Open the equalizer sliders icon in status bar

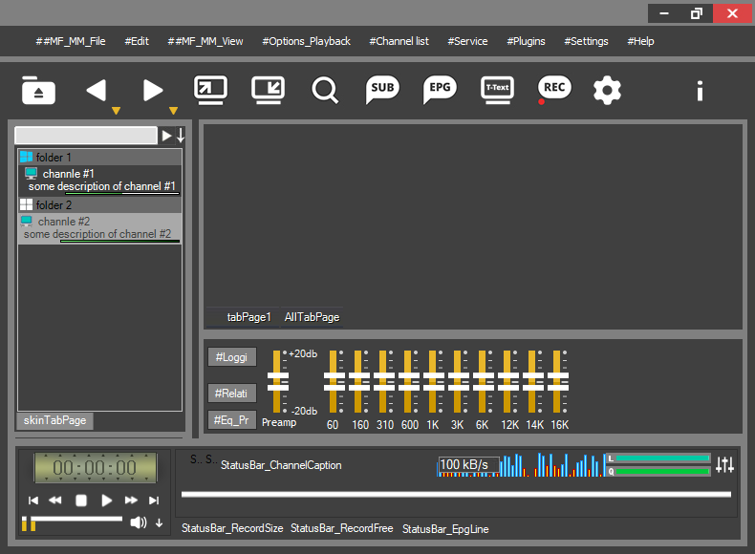[724, 464]
